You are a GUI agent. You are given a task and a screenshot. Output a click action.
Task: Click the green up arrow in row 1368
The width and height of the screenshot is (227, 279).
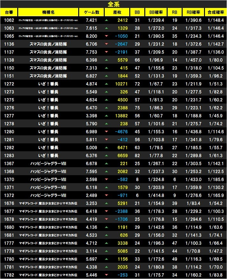click(x=106, y=172)
